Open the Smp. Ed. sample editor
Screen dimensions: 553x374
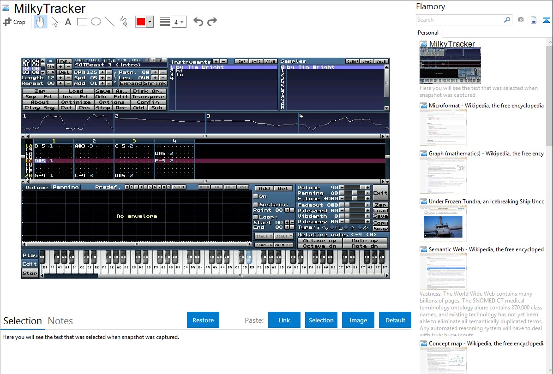coord(40,96)
